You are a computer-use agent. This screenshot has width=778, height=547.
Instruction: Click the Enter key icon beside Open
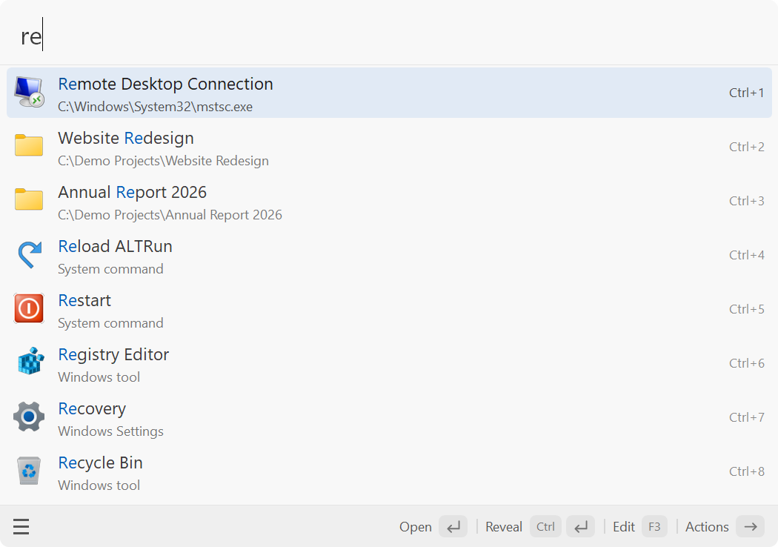(453, 527)
